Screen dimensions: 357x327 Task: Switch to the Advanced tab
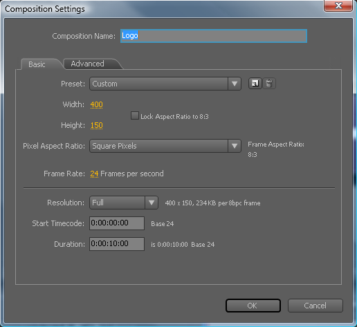pos(87,64)
